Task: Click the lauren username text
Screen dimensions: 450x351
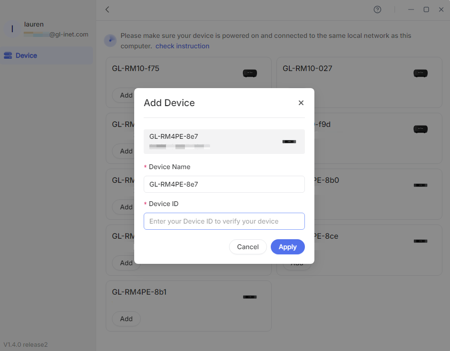Action: click(x=34, y=24)
